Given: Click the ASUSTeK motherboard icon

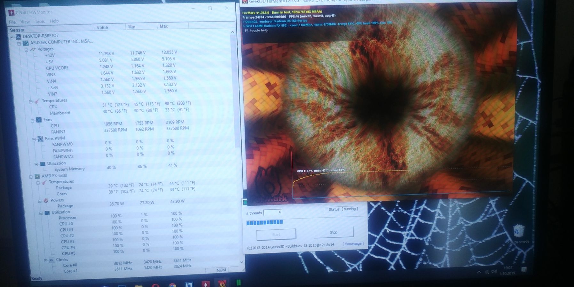Looking at the screenshot, I should click(x=26, y=43).
